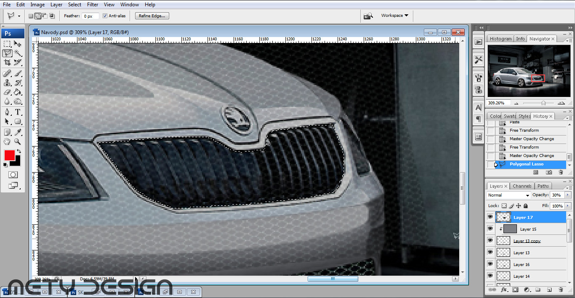
Task: Open the Filter menu
Action: point(93,5)
